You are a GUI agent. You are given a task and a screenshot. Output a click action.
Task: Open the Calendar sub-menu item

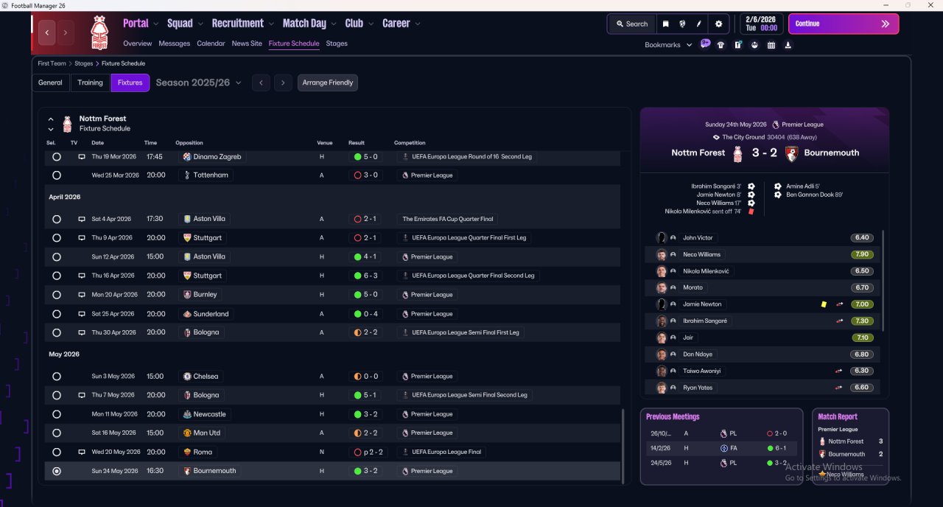coord(211,43)
